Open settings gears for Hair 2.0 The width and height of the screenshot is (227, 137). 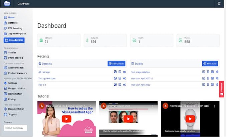[x=125, y=85]
